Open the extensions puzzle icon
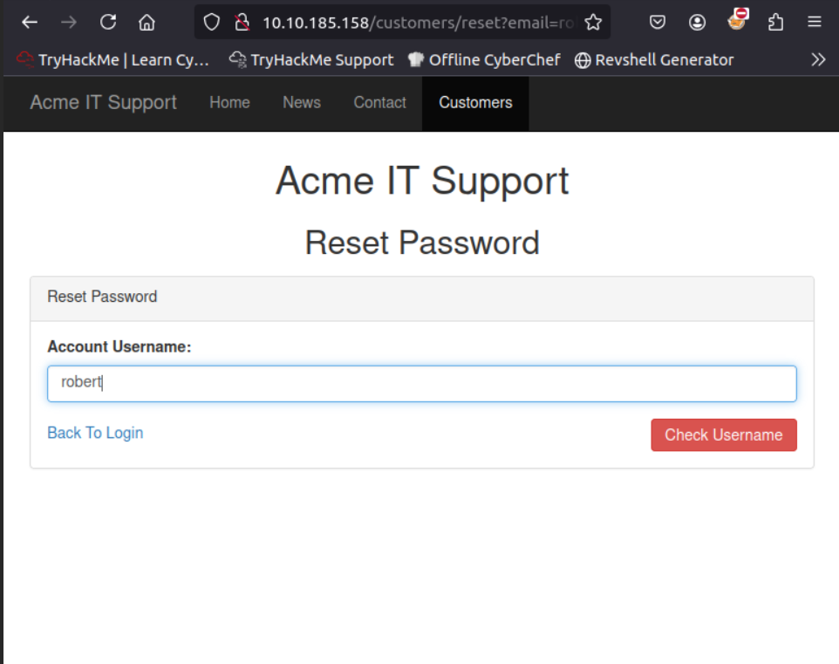Image resolution: width=839 pixels, height=664 pixels. 775,23
